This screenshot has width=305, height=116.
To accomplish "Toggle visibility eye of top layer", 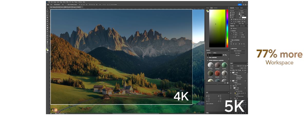I will point(231,73).
